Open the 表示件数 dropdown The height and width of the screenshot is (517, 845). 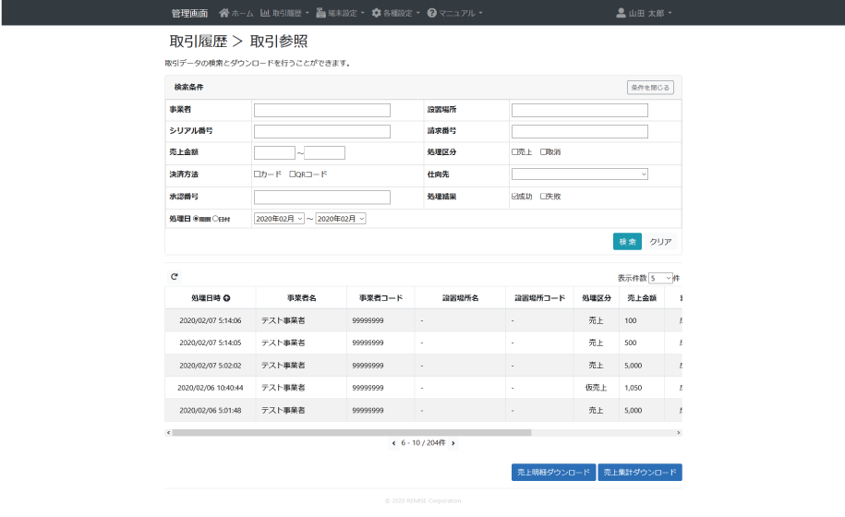(660, 278)
